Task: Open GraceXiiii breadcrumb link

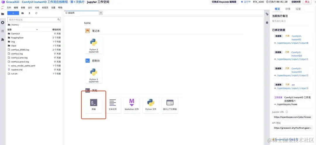Action: pyautogui.click(x=13, y=2)
